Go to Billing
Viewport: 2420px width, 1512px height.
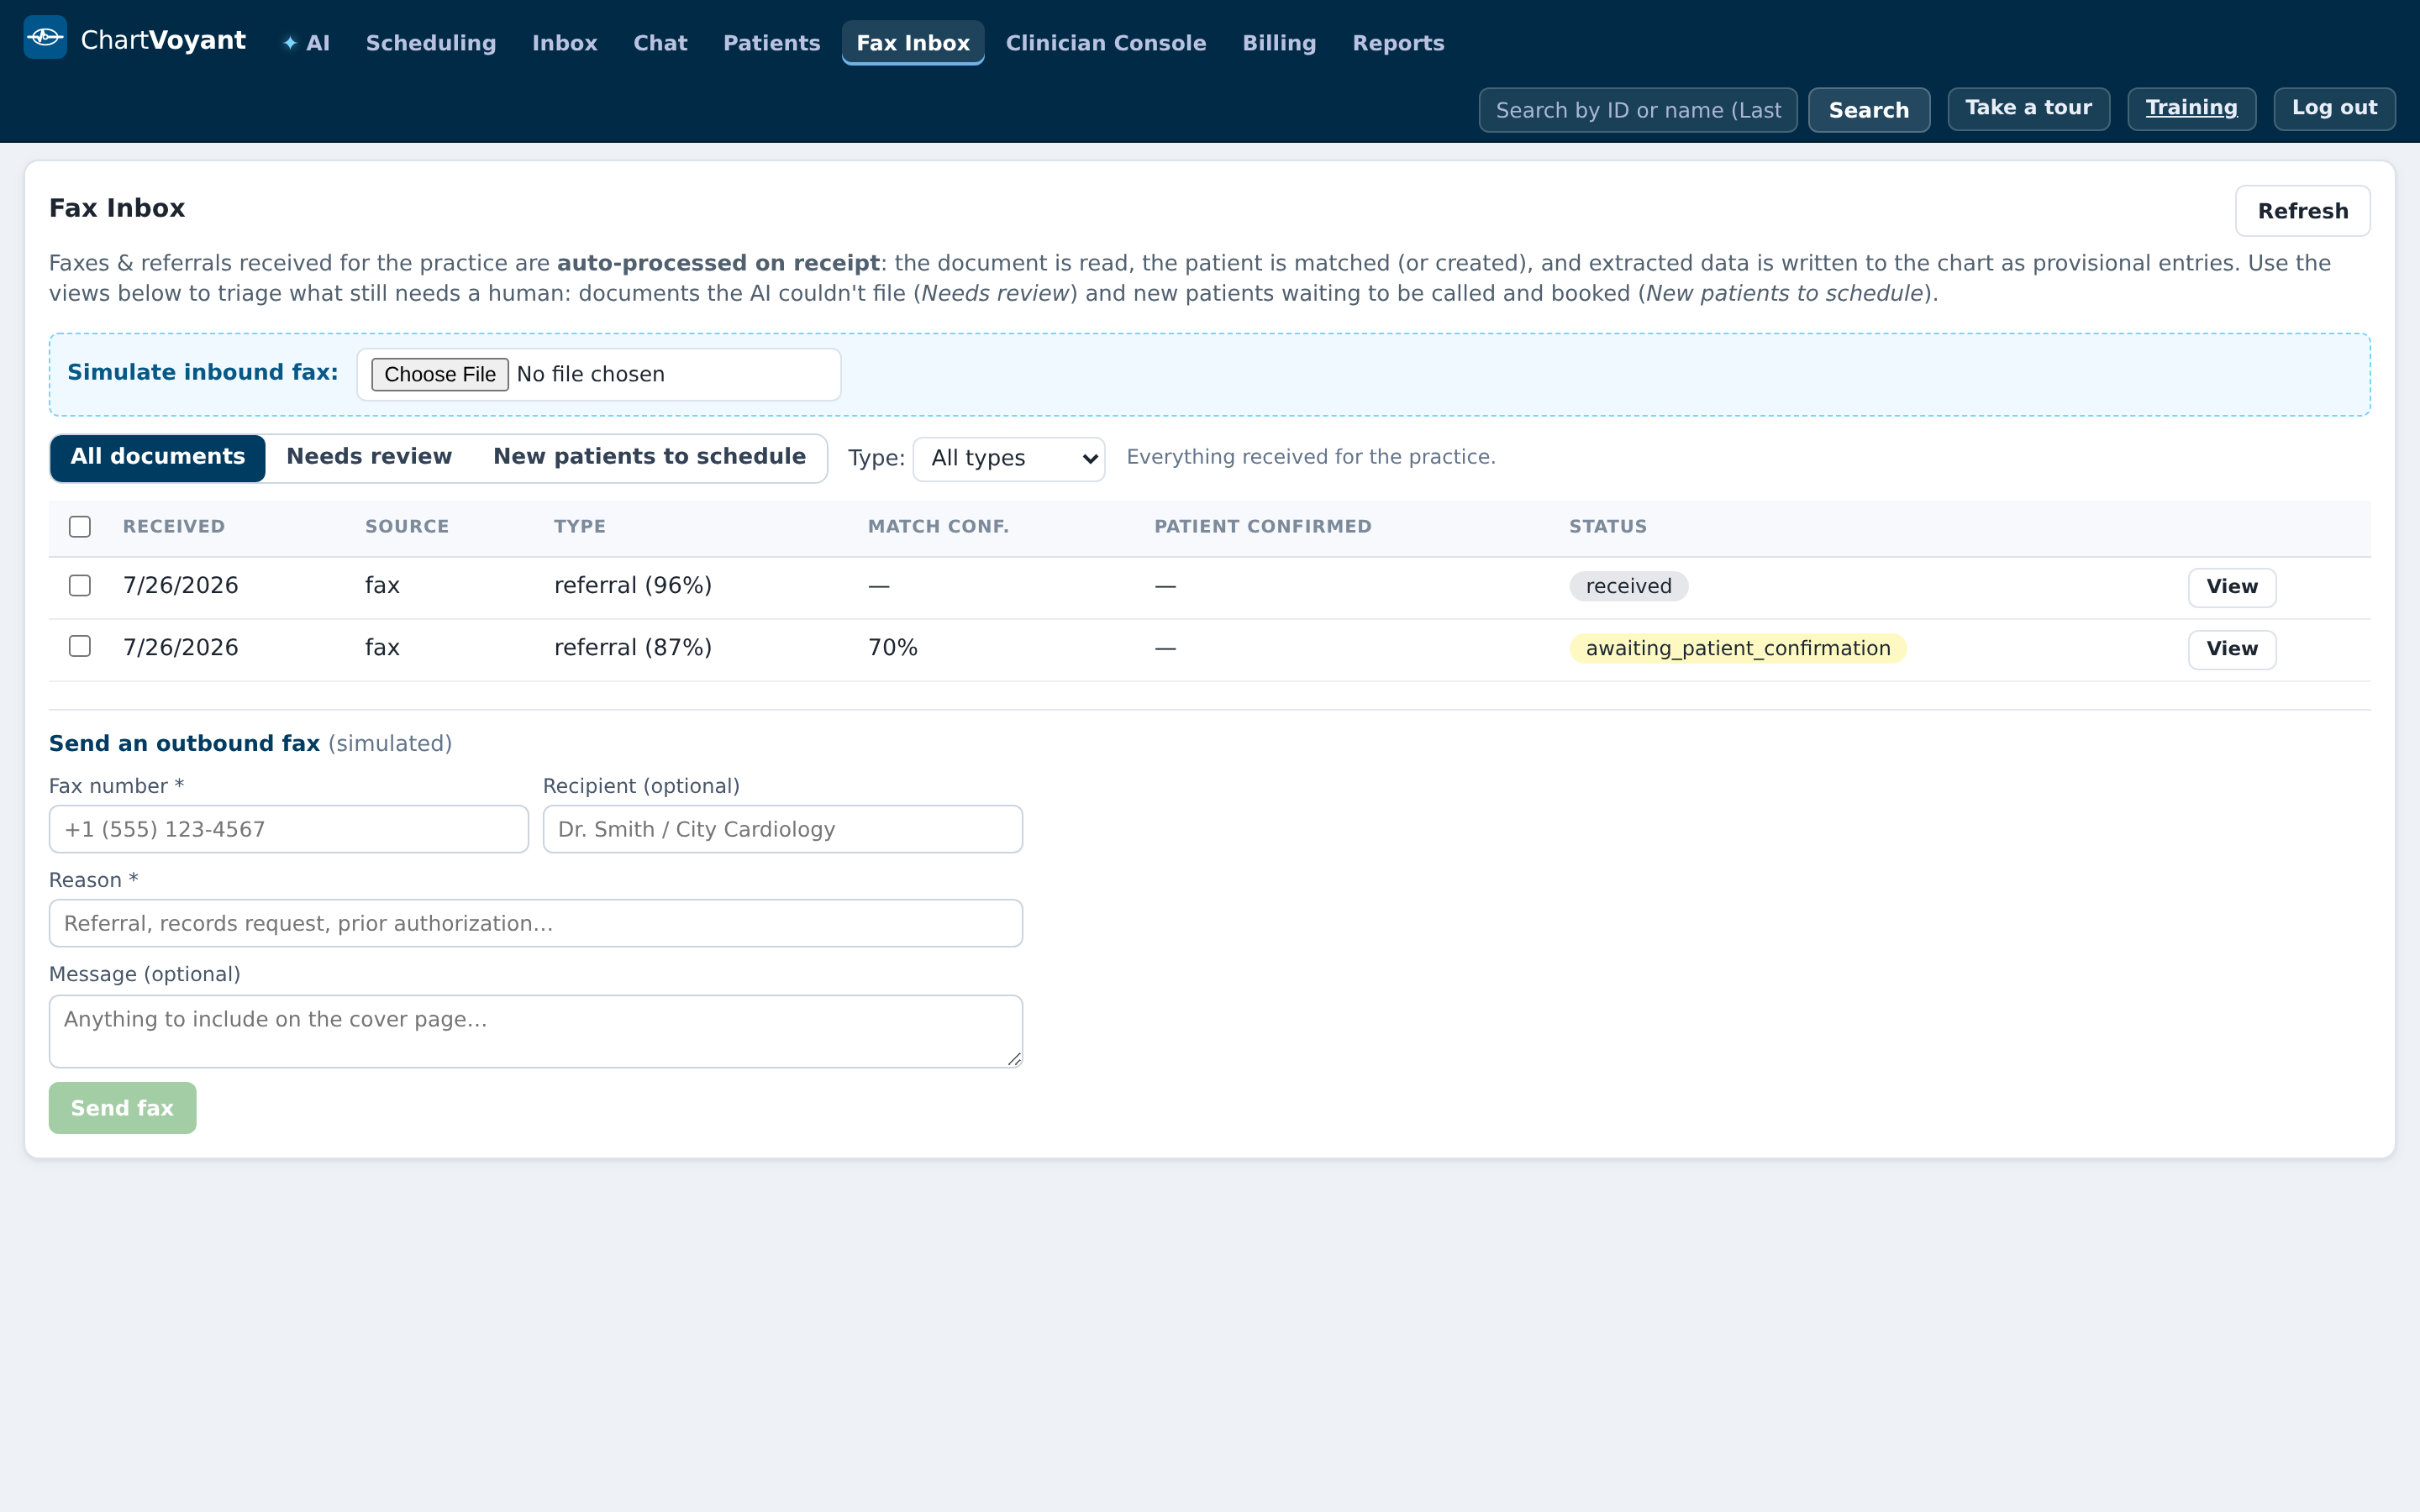coord(1279,43)
